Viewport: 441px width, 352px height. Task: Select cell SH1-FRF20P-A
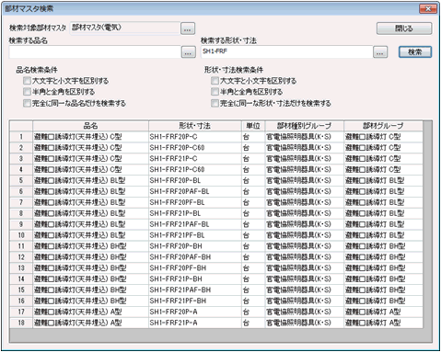click(x=195, y=312)
